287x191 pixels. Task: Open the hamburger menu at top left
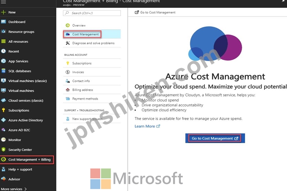click(x=3, y=2)
